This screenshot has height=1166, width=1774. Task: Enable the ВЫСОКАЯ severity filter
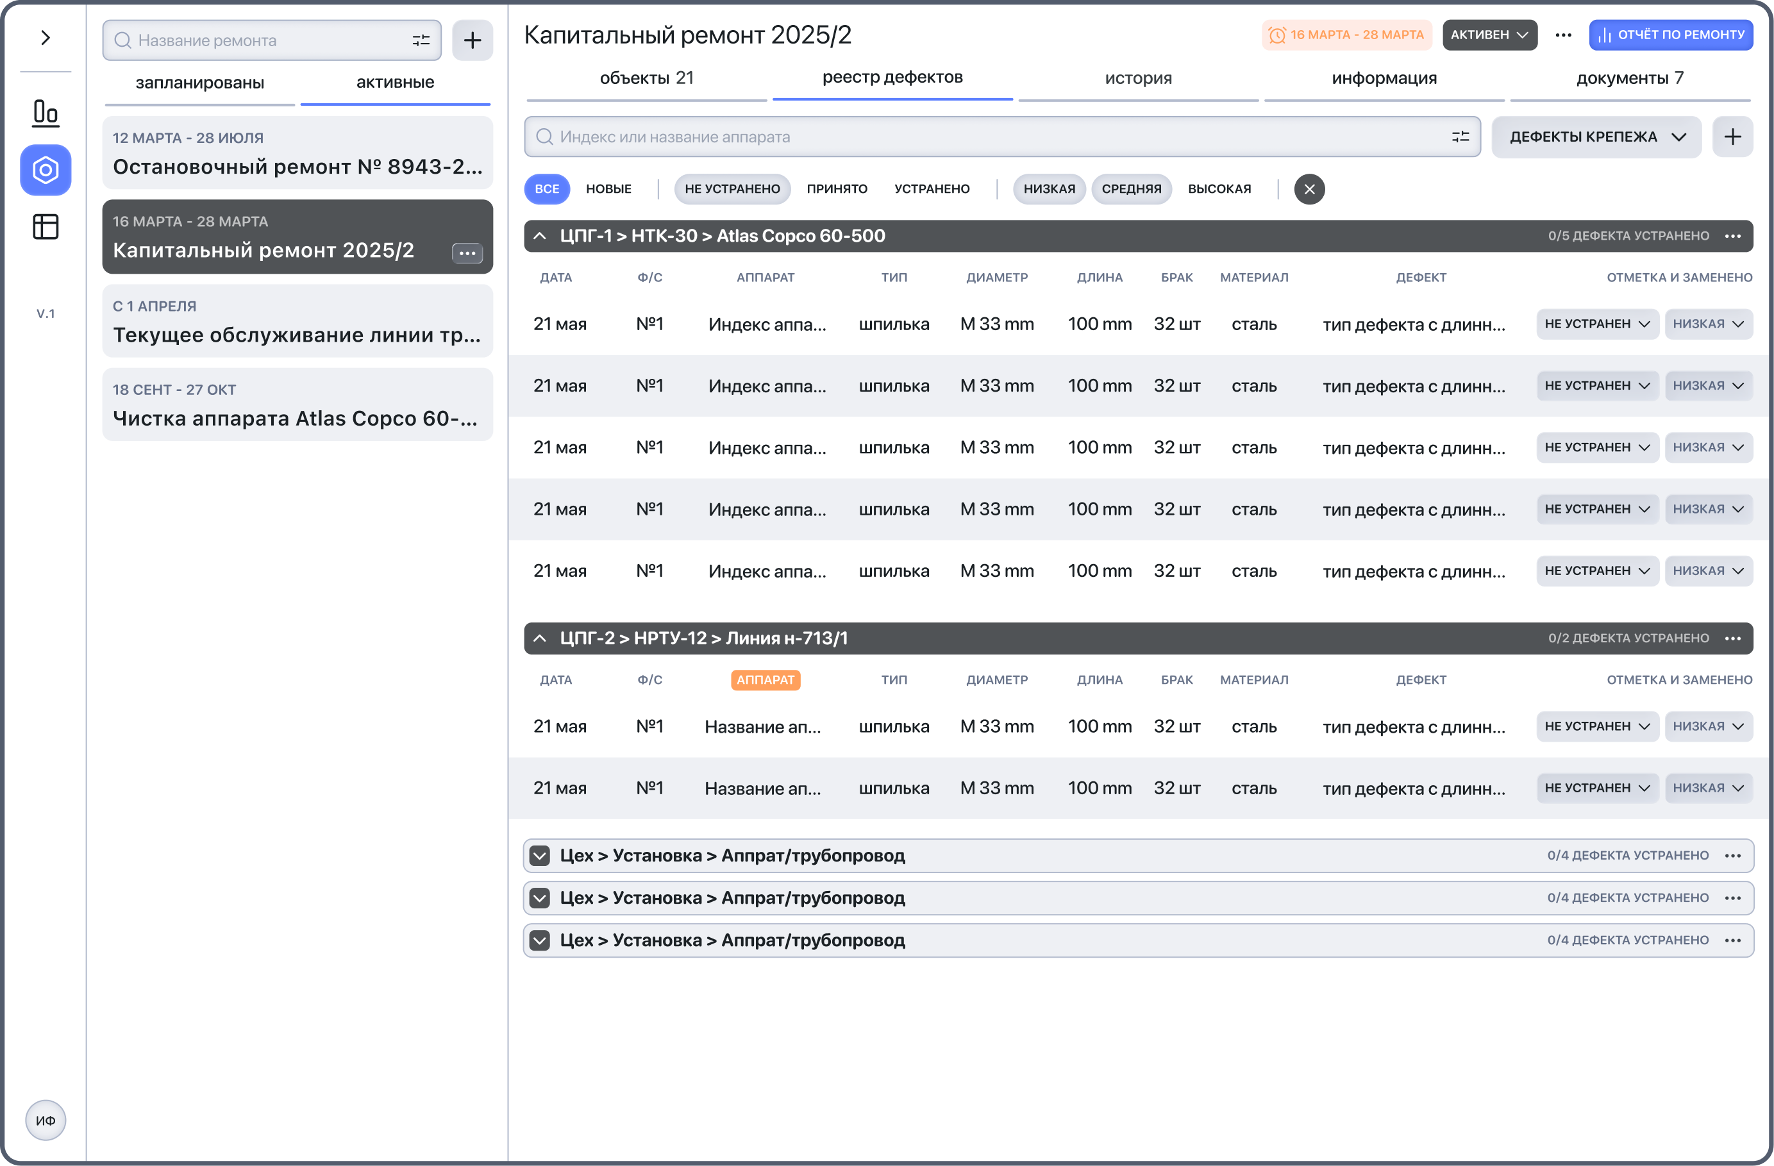1219,189
